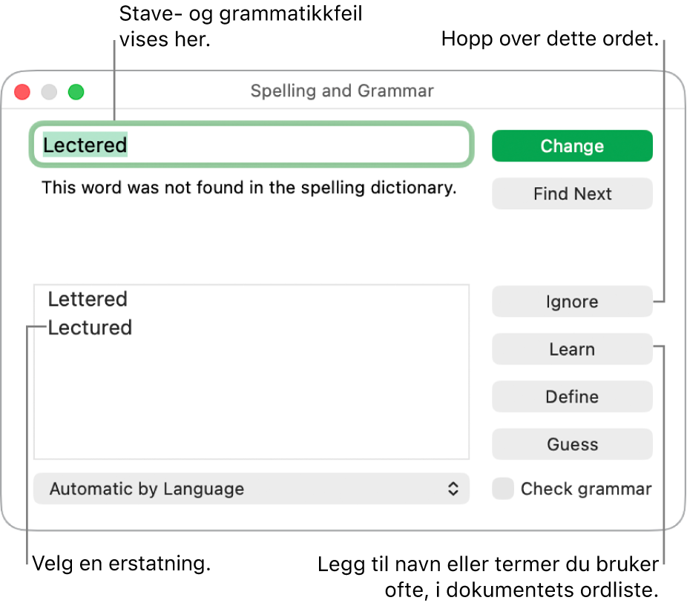Click Find Next to locate another misspelling

572,194
